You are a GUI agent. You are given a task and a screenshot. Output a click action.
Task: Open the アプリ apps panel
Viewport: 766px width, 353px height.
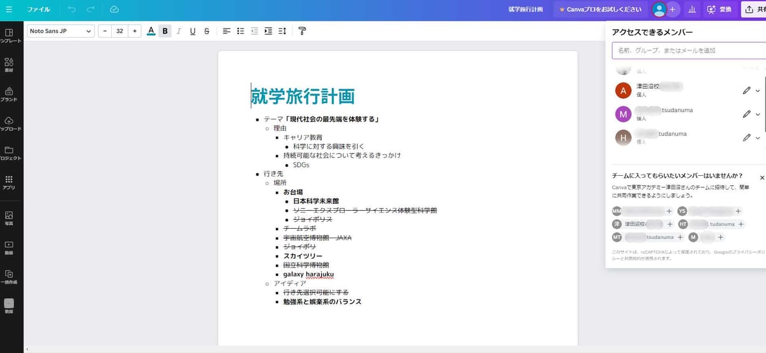(10, 183)
